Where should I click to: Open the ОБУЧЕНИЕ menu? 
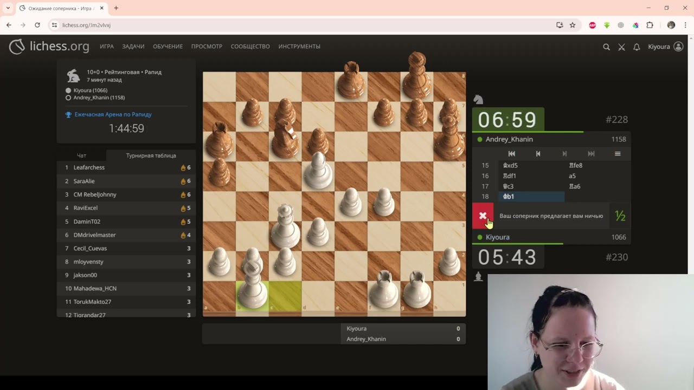point(168,47)
